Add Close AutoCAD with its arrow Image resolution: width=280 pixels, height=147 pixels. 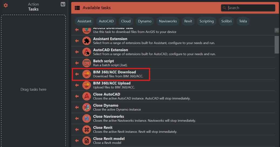[77, 96]
